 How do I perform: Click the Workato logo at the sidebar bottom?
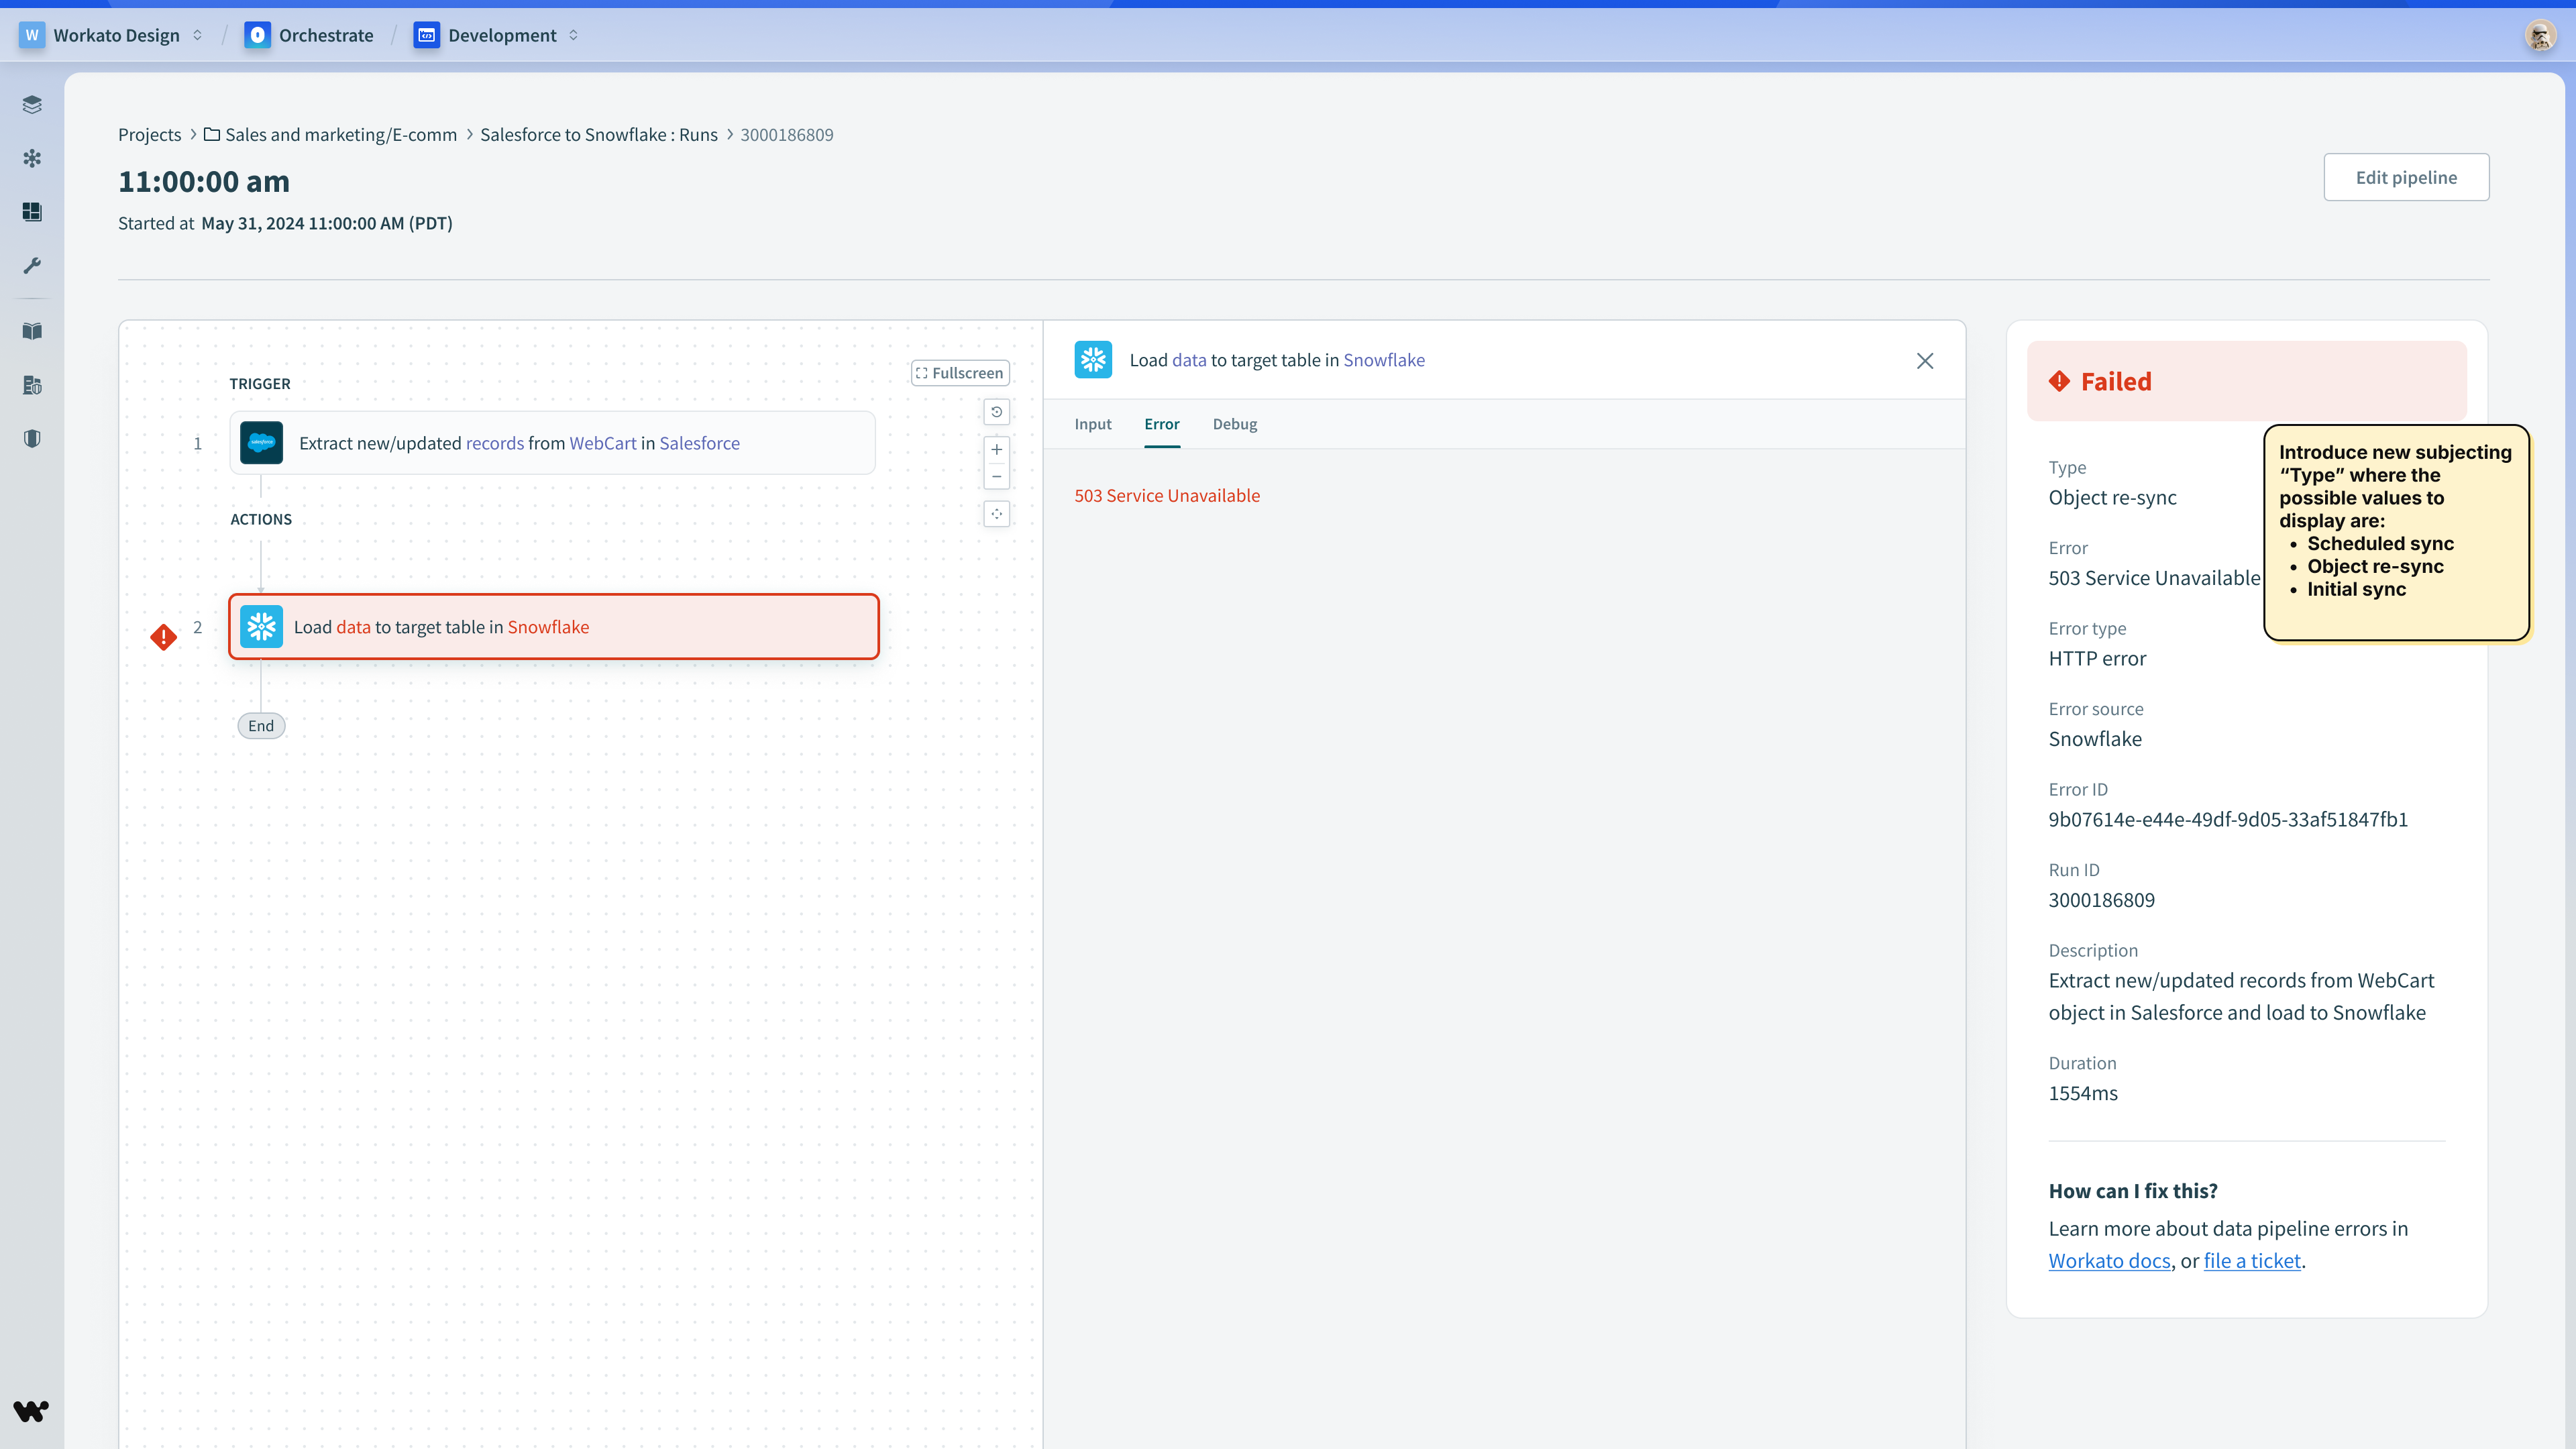click(x=31, y=1410)
